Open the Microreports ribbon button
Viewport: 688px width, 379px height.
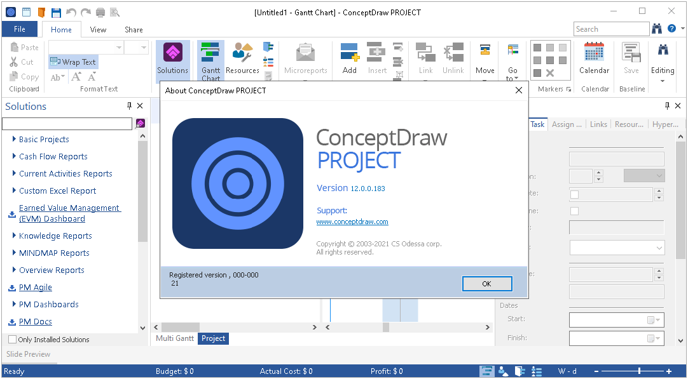coord(306,59)
